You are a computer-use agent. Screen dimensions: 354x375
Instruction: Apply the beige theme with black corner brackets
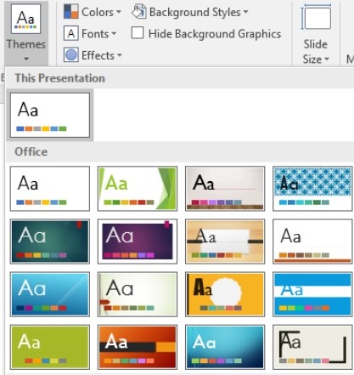point(312,347)
